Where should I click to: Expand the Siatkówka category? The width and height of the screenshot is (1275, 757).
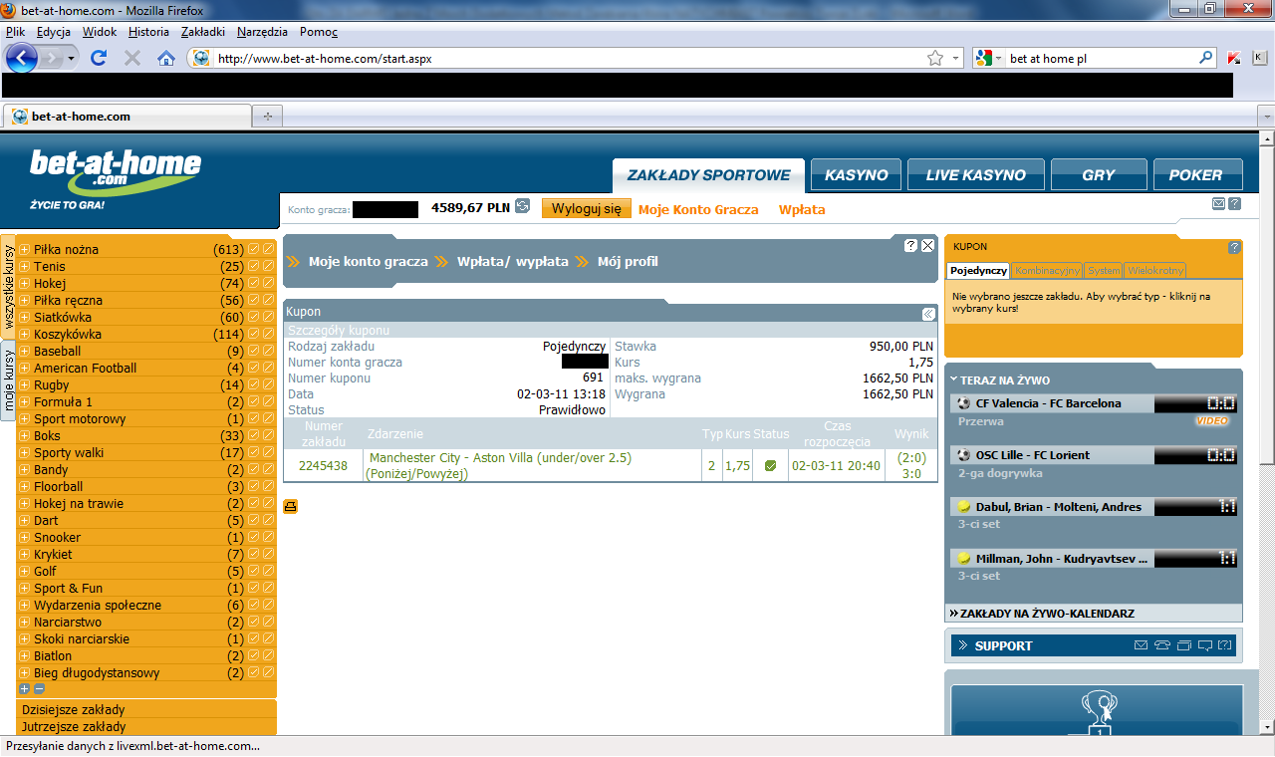pyautogui.click(x=25, y=317)
